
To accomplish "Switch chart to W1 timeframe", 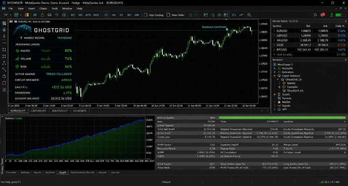I will coord(129,15).
